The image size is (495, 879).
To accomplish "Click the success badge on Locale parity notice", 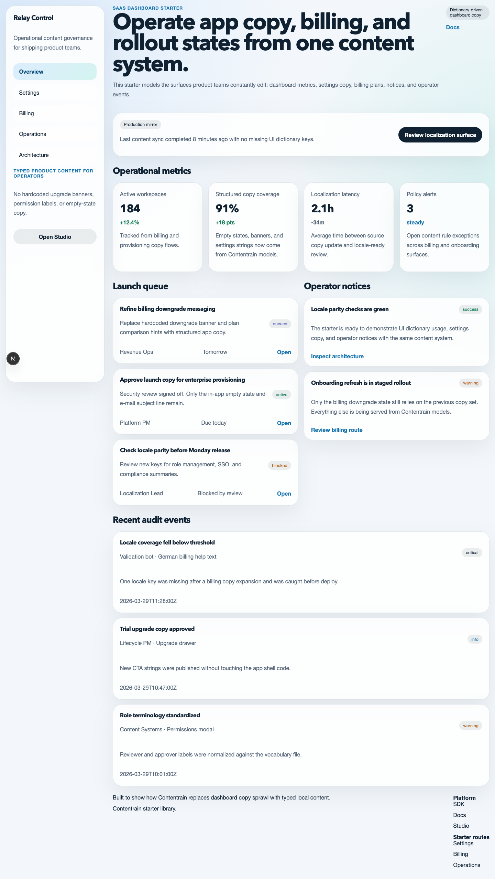I will tap(471, 309).
